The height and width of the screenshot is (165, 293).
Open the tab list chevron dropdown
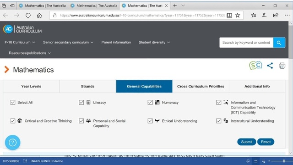coord(183,5)
